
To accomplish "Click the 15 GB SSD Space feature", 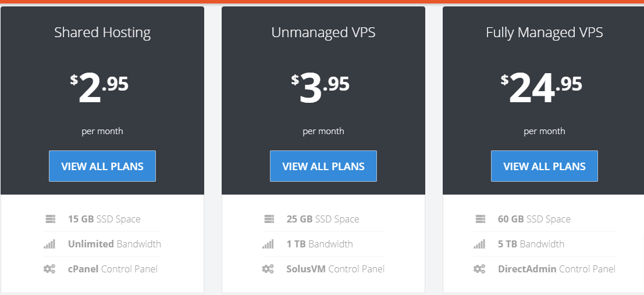I will tap(104, 219).
